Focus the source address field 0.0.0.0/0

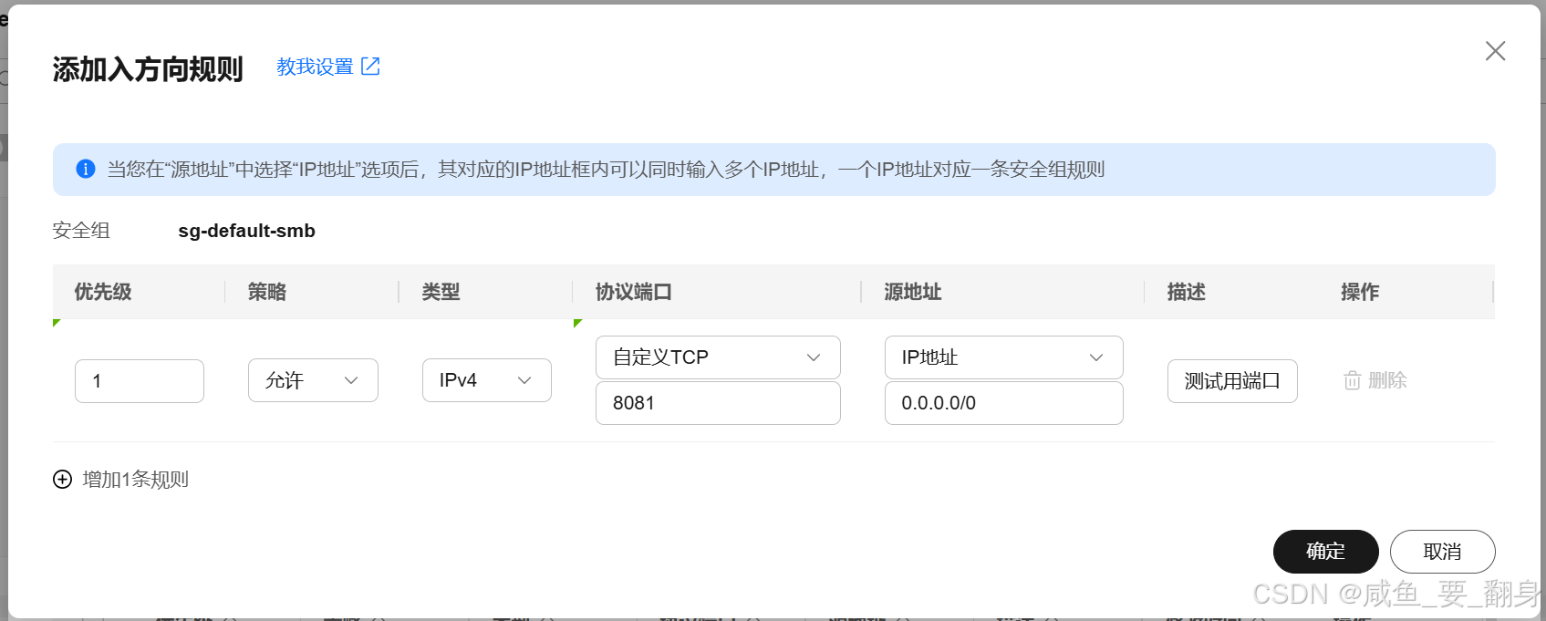[1003, 403]
